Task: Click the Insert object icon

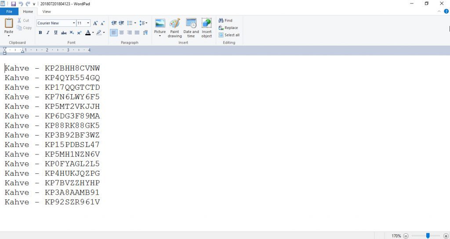Action: point(207,27)
